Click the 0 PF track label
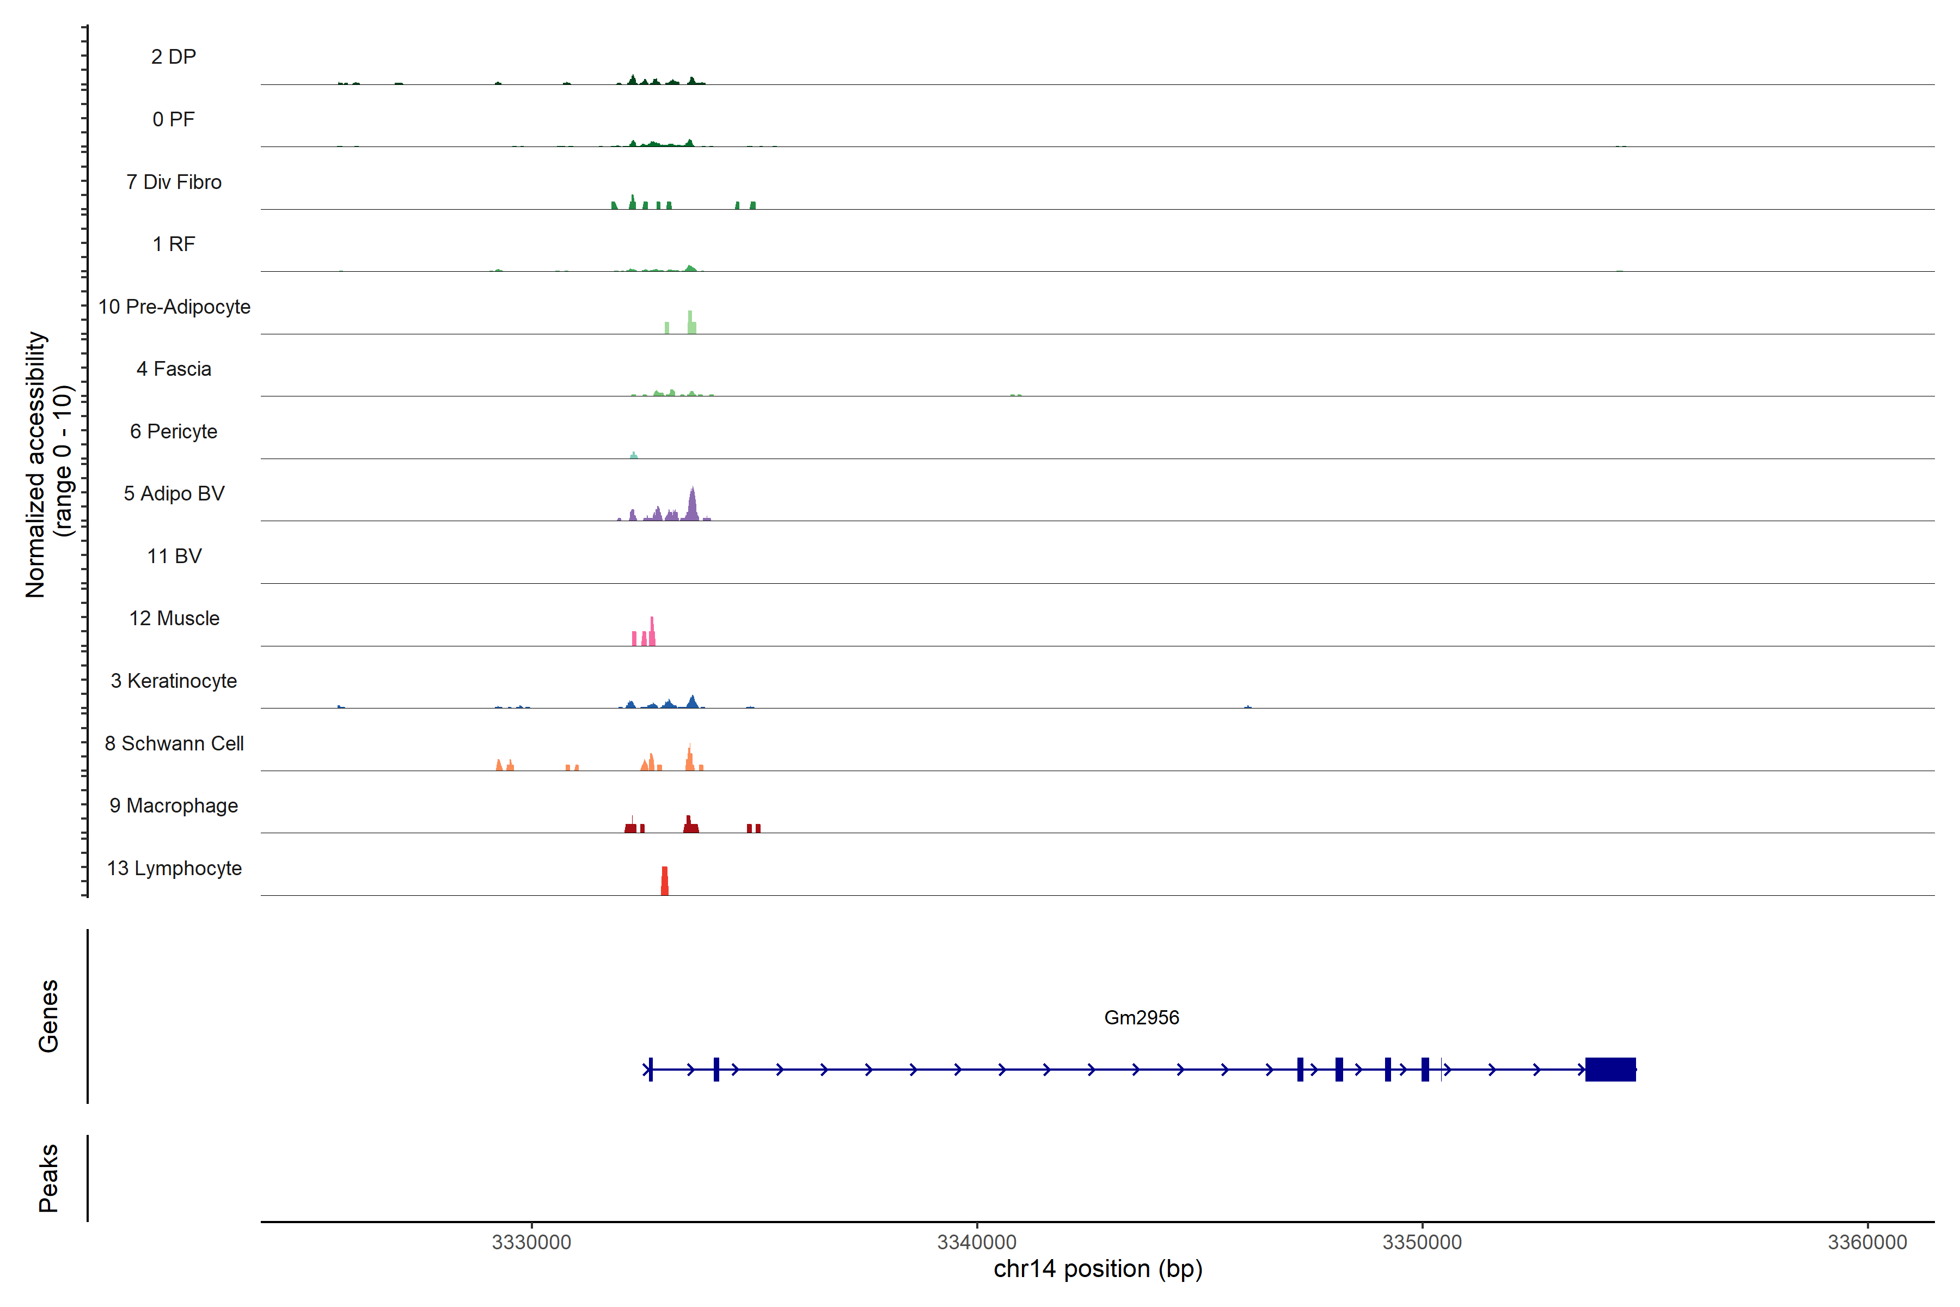The width and height of the screenshot is (1960, 1307). point(173,119)
